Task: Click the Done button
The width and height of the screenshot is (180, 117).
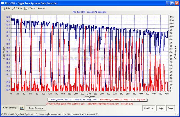Action: point(170,108)
